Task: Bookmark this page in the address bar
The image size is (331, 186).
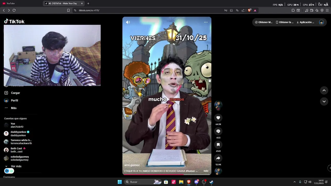Action: [x=68, y=10]
